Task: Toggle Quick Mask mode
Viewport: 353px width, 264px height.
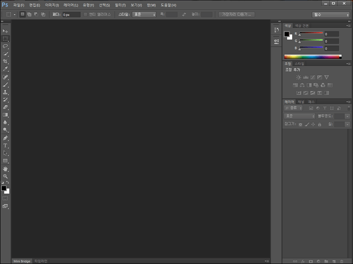Action: [x=5, y=198]
